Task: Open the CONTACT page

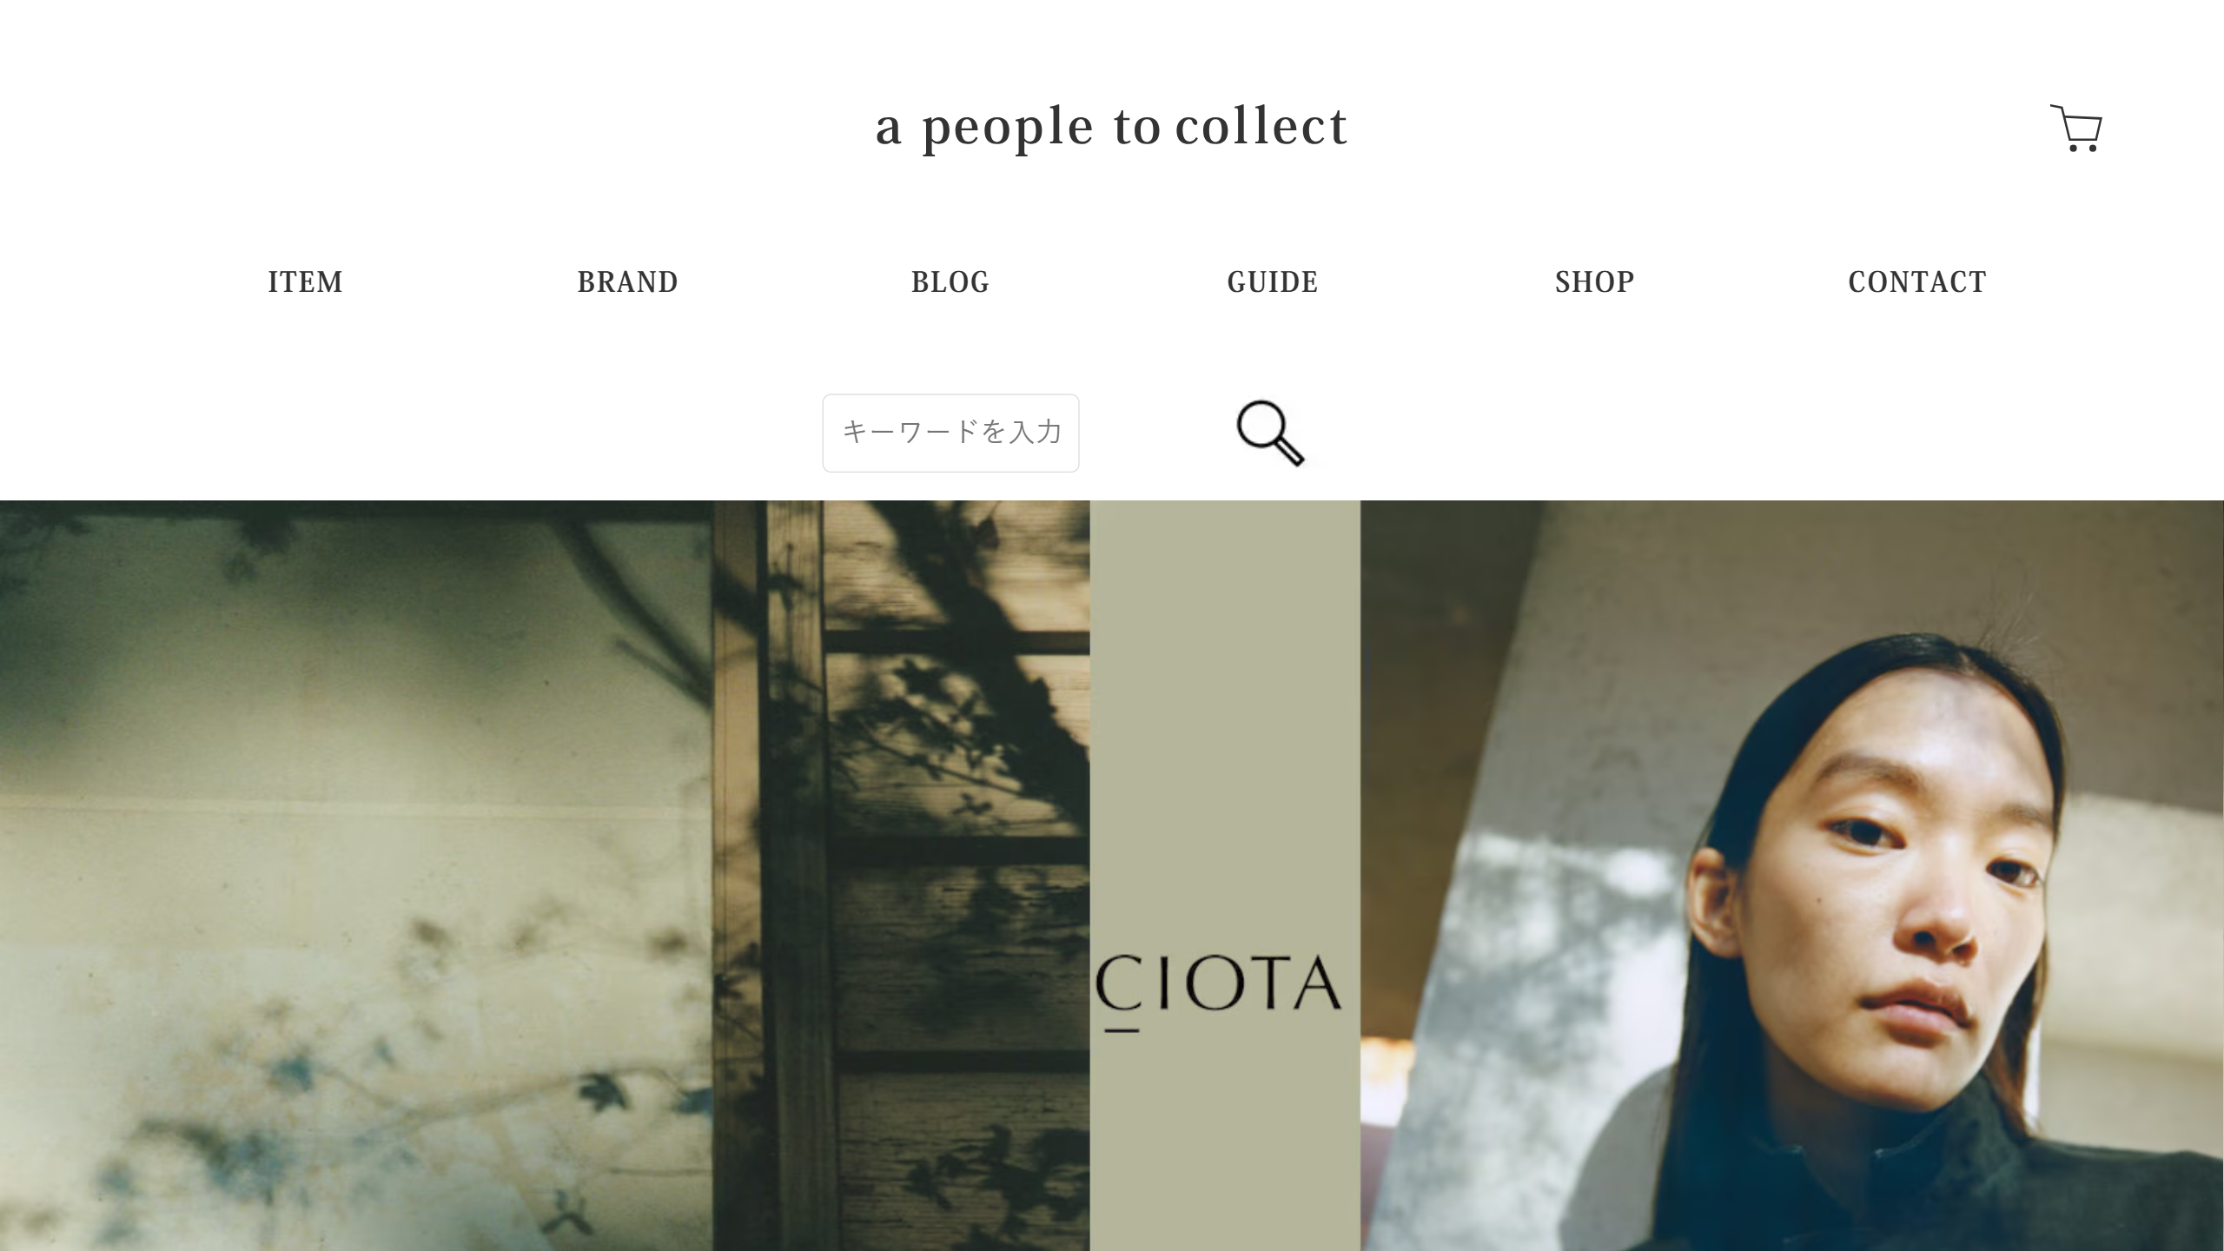Action: click(x=1916, y=281)
